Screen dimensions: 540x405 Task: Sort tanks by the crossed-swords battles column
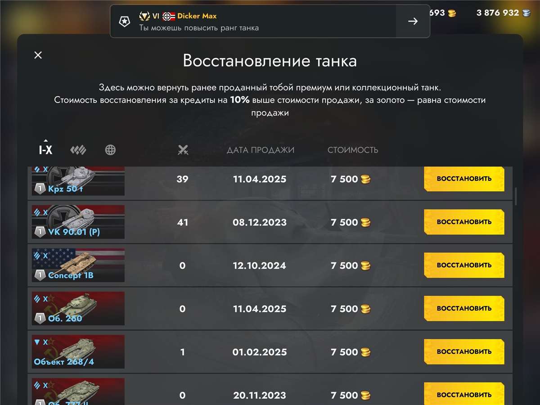(183, 150)
